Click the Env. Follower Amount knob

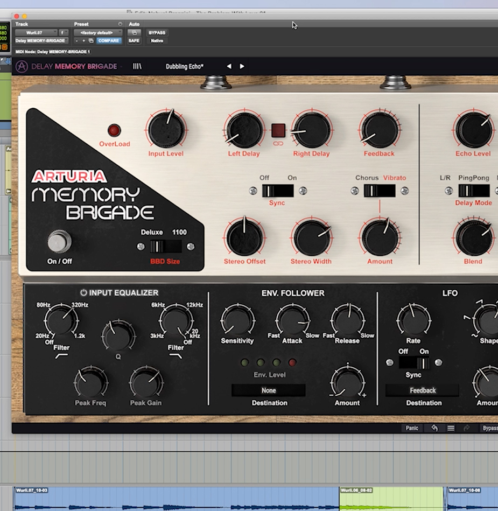click(347, 383)
